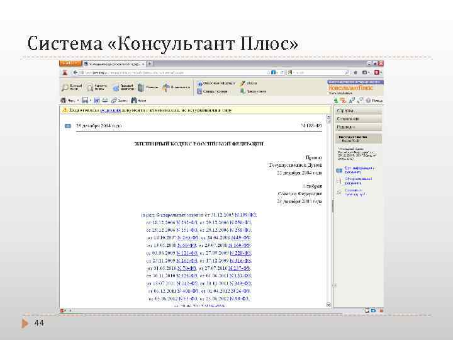Open a new browser tab with plus
Image resolution: width=453 pixels, height=340 pixels.
(x=150, y=64)
